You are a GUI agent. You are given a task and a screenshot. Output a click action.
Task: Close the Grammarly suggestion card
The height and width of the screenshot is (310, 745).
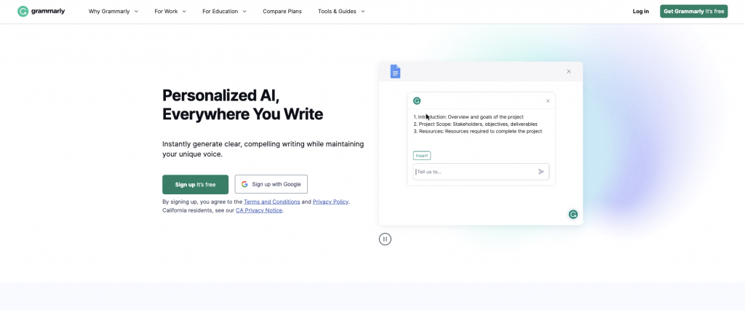coord(548,101)
